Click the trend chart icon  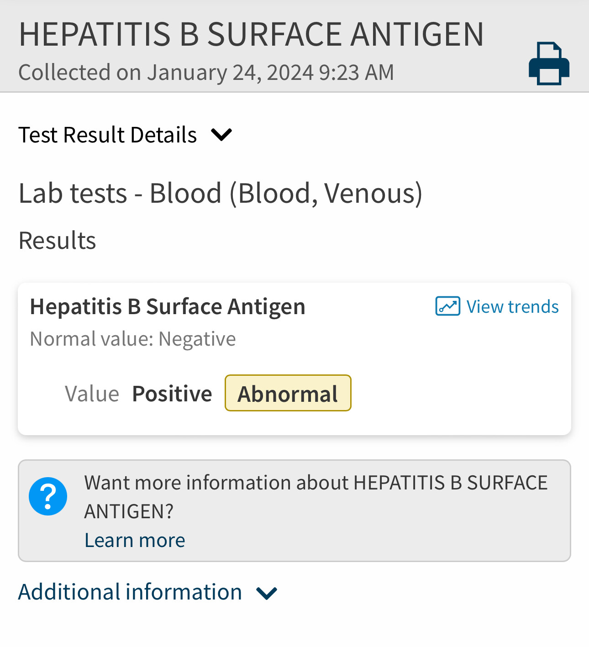447,306
